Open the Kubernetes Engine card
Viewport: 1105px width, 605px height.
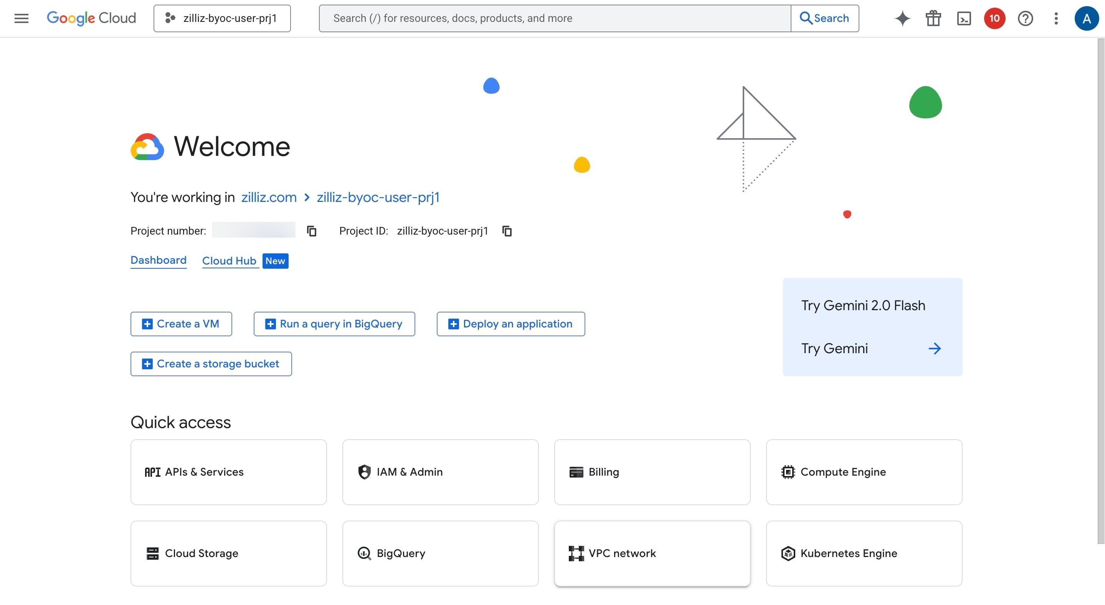[x=864, y=554]
